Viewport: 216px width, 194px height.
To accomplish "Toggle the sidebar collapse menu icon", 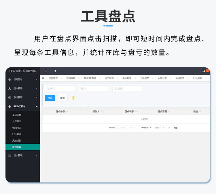I will pos(46,71).
